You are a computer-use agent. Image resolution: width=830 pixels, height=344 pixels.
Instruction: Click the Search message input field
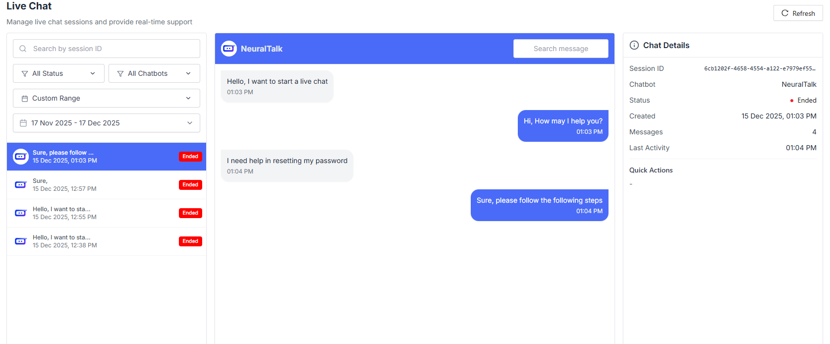click(x=560, y=49)
